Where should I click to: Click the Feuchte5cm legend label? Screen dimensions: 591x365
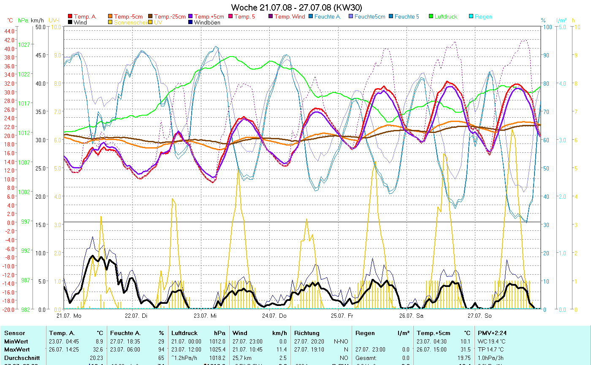pyautogui.click(x=370, y=16)
